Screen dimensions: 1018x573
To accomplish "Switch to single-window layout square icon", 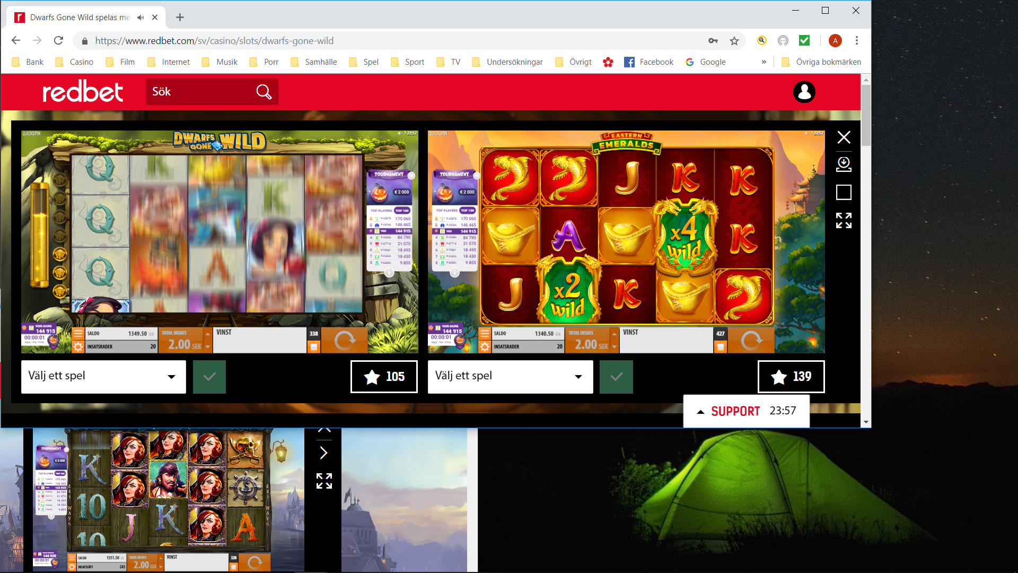I will (x=844, y=192).
